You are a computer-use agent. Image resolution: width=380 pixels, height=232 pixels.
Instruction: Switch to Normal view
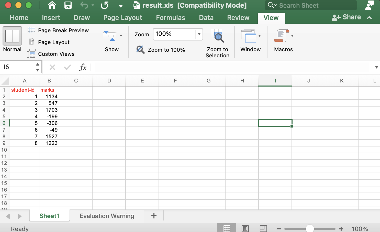click(x=12, y=39)
